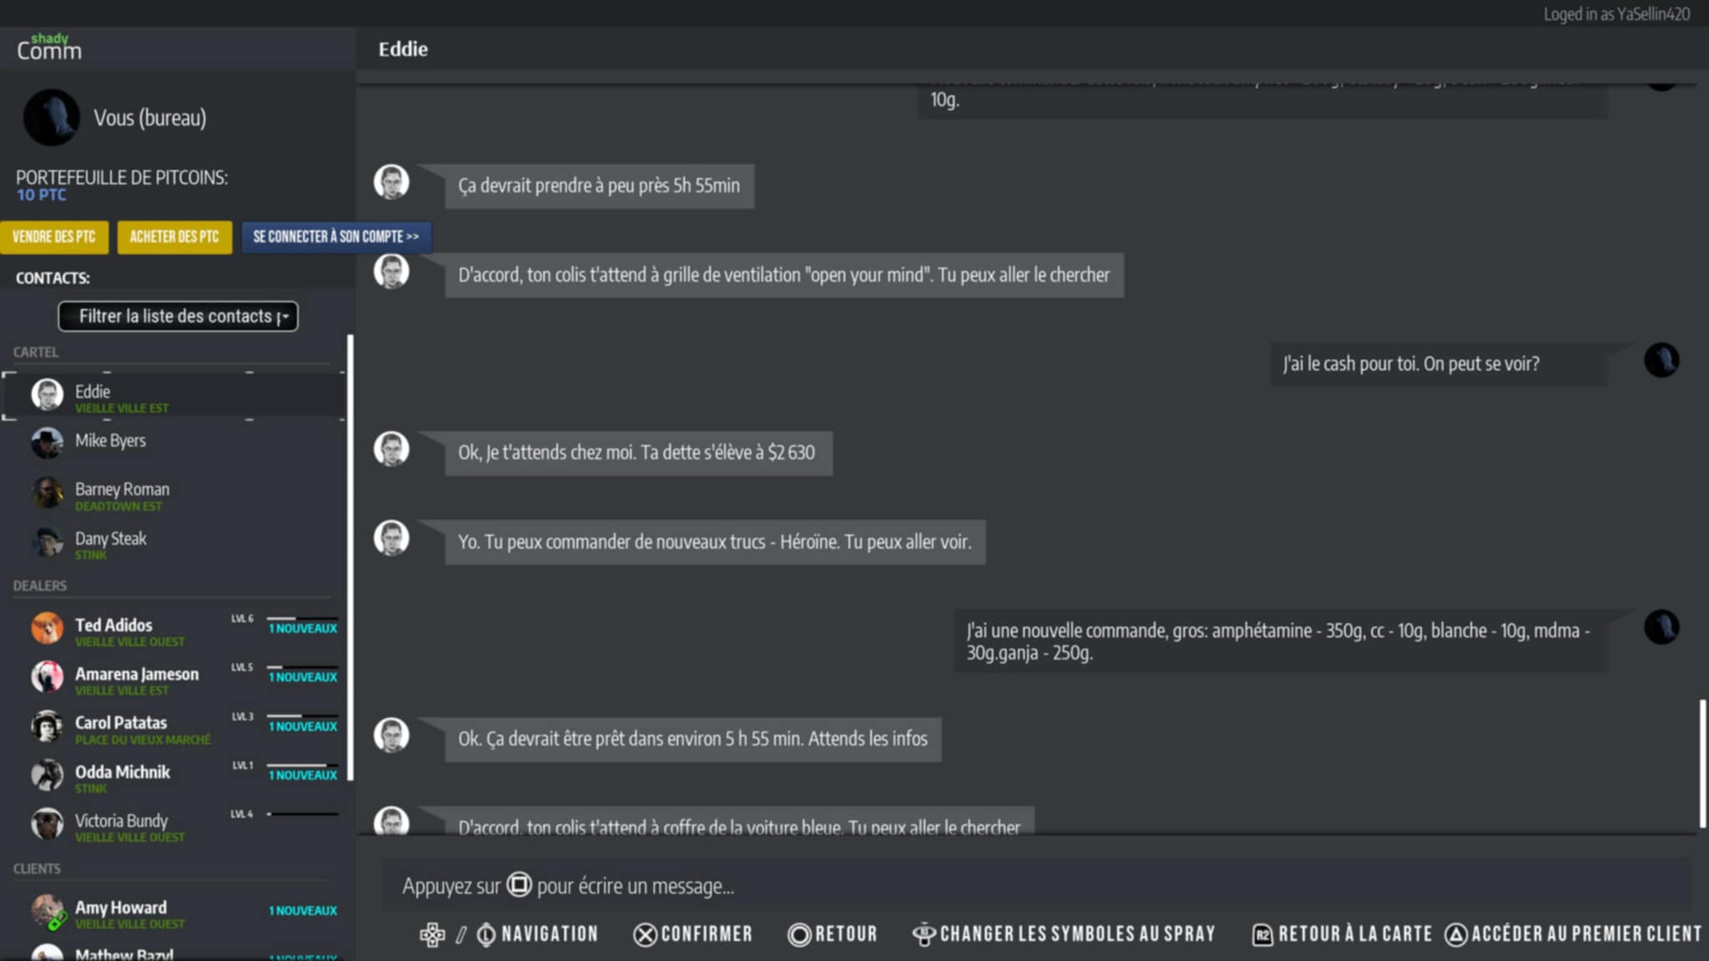Viewport: 1709px width, 961px height.
Task: Select Victoria Bundy's avatar
Action: [x=48, y=823]
